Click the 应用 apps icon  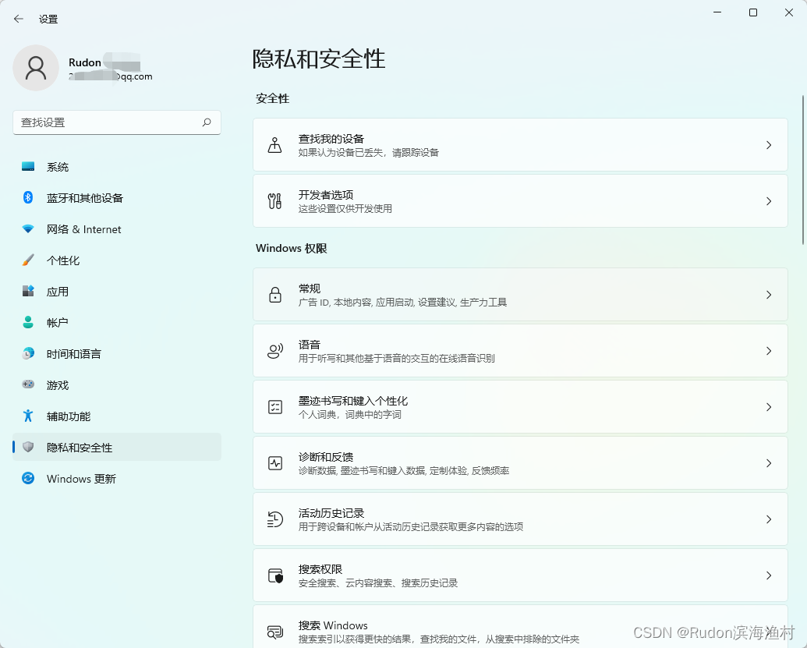pyautogui.click(x=28, y=292)
